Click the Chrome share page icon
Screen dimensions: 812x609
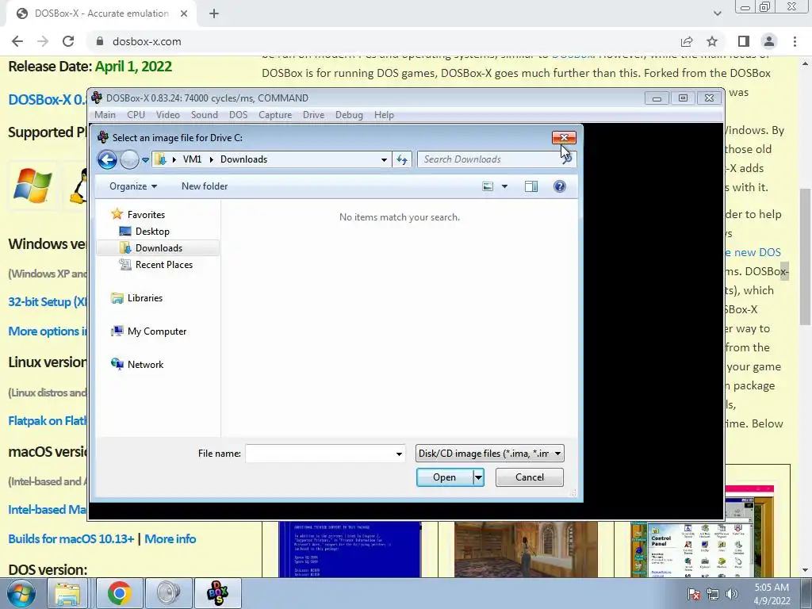tap(687, 41)
